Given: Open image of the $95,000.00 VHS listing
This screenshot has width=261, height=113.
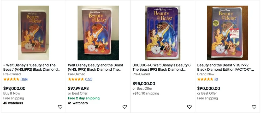Looking at the screenshot, I should tap(163, 33).
